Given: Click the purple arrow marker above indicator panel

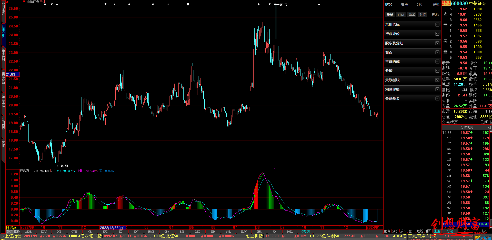Looking at the screenshot, I should (274, 168).
